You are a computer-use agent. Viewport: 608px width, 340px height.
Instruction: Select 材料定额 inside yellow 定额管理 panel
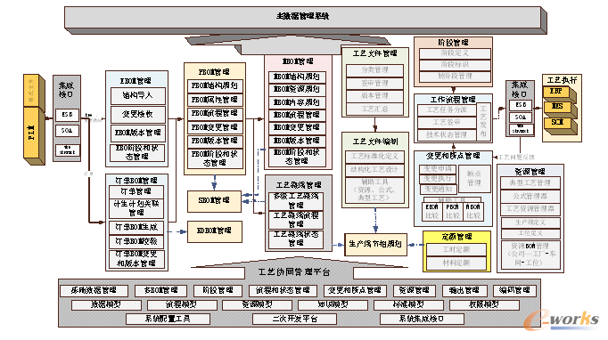[456, 263]
